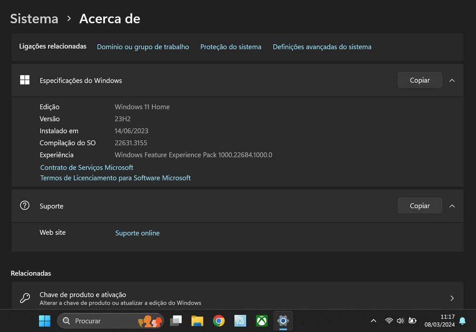476x332 pixels.
Task: Click the Edição label
Action: (50, 107)
